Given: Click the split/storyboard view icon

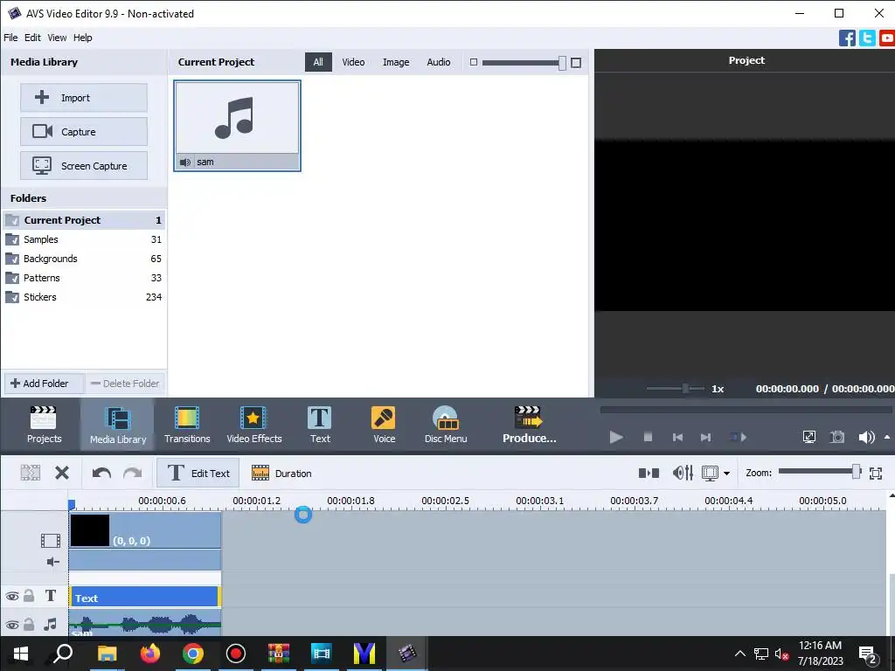Looking at the screenshot, I should 649,473.
